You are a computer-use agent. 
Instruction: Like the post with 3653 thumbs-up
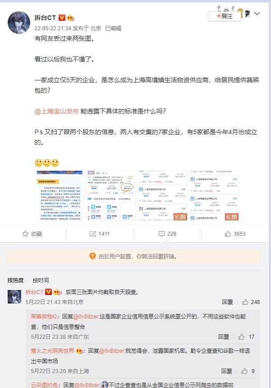228,234
